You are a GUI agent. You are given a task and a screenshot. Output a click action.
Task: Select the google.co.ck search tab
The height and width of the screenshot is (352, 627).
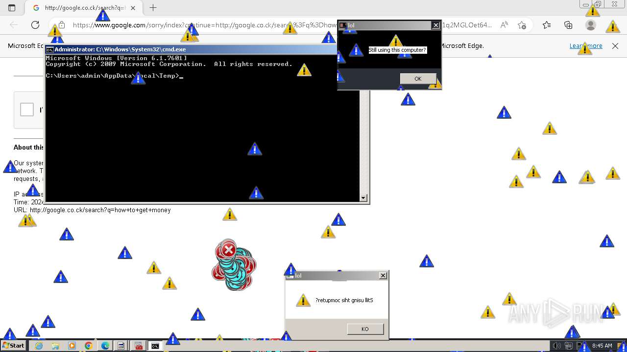84,8
